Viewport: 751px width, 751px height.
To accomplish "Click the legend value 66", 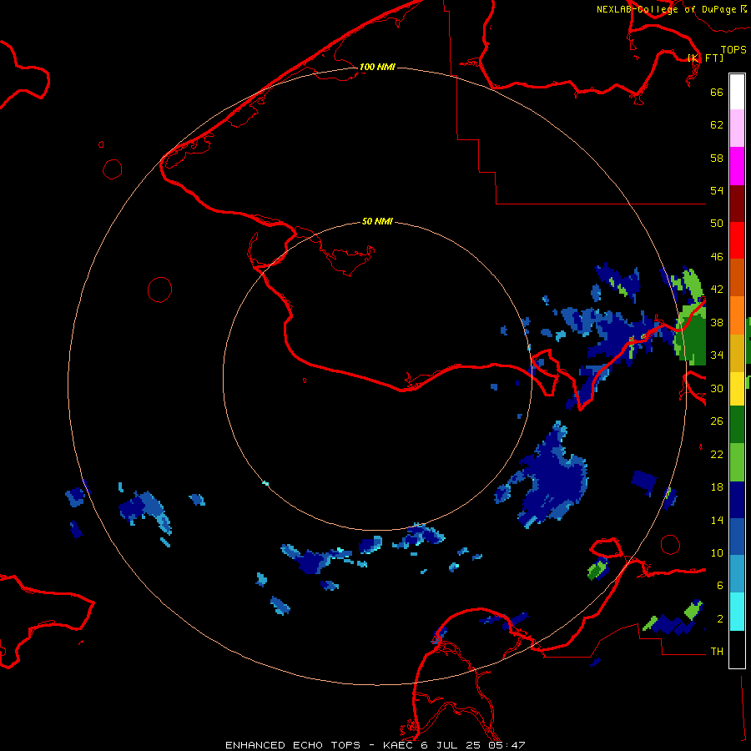I will (x=717, y=92).
